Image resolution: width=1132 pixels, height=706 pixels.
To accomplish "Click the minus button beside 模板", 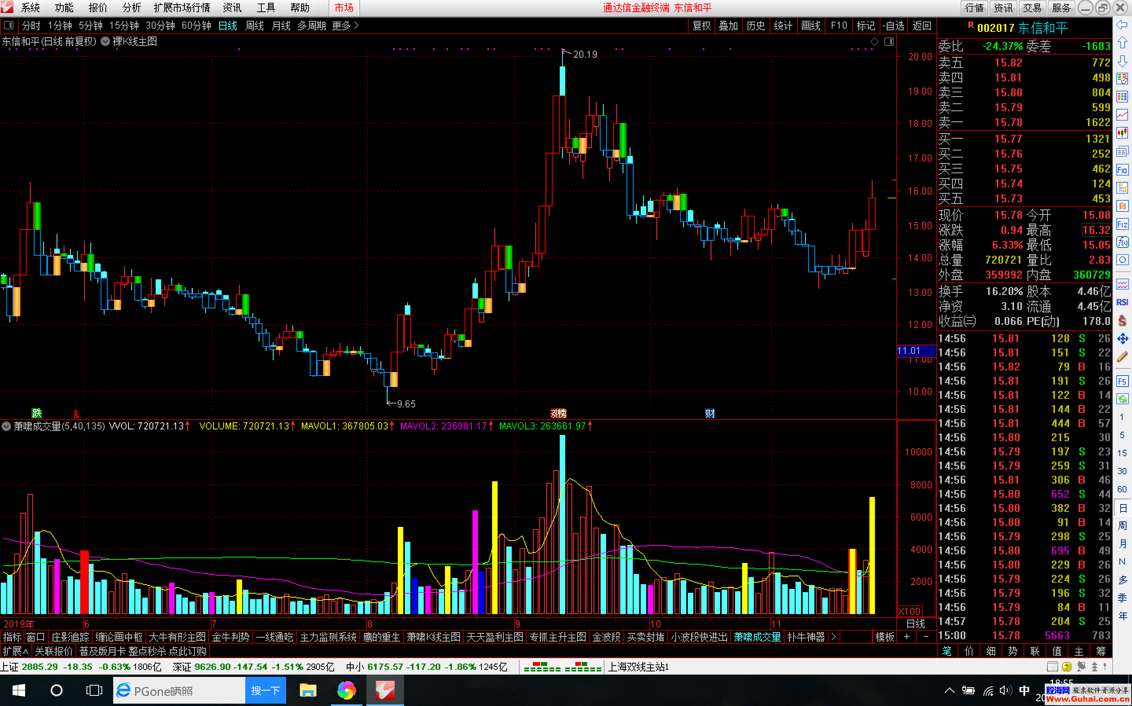I will pos(926,637).
